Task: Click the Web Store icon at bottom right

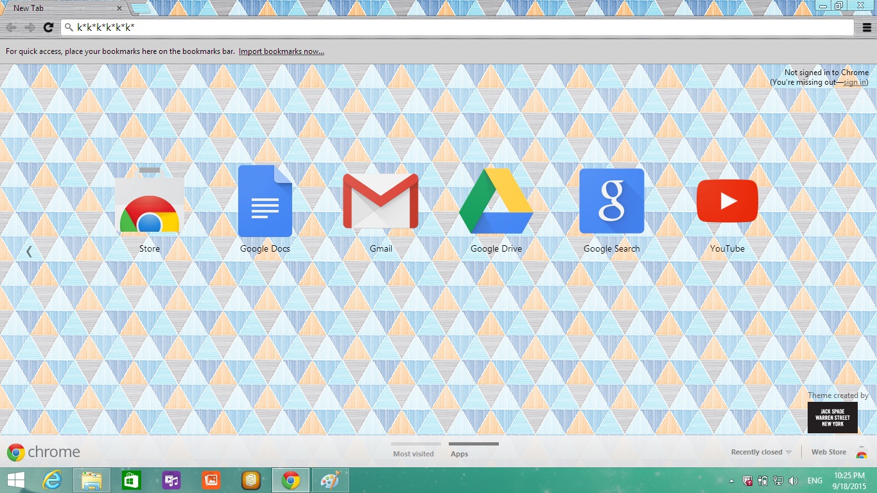Action: click(862, 452)
